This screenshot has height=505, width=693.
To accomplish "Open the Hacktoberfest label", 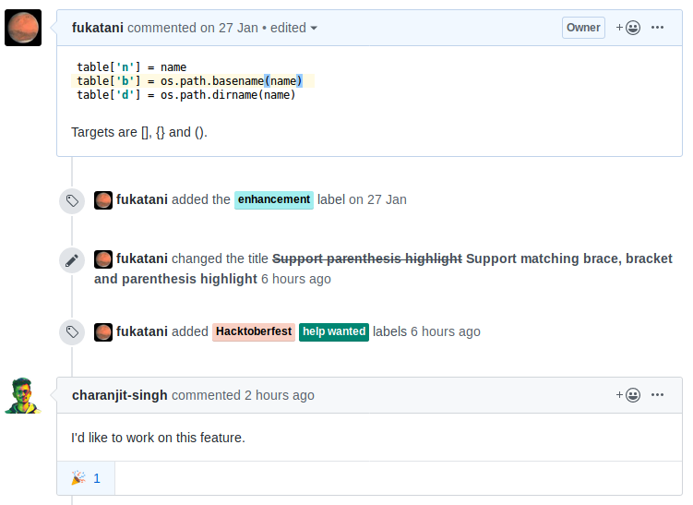I will pos(254,331).
